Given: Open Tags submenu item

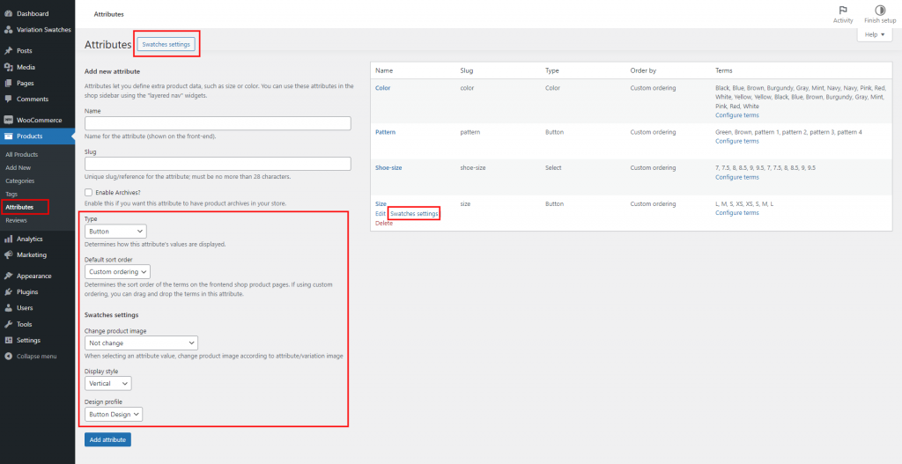Looking at the screenshot, I should (x=11, y=194).
